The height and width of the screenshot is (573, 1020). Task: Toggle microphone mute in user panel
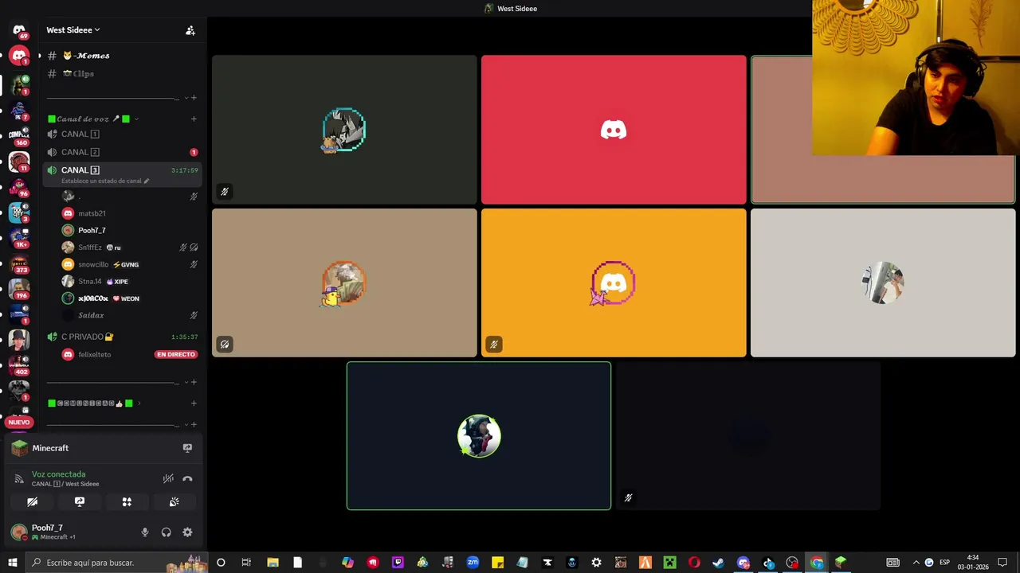(x=144, y=532)
